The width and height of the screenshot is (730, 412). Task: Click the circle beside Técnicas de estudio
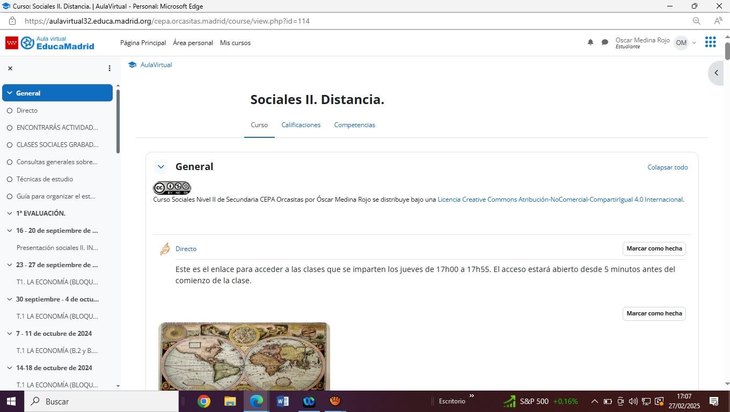10,179
